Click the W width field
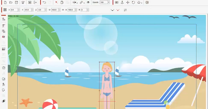This screenshot has width=208, height=109. [55, 10]
